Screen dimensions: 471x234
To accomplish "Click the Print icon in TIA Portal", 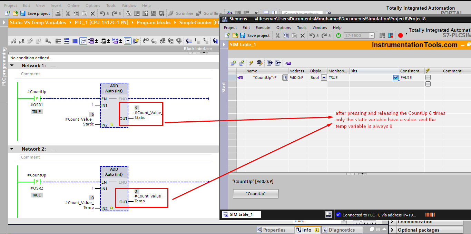I will [58, 13].
